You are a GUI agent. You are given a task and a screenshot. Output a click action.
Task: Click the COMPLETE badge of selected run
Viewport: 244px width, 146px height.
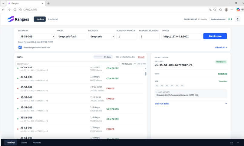[x=221, y=62]
